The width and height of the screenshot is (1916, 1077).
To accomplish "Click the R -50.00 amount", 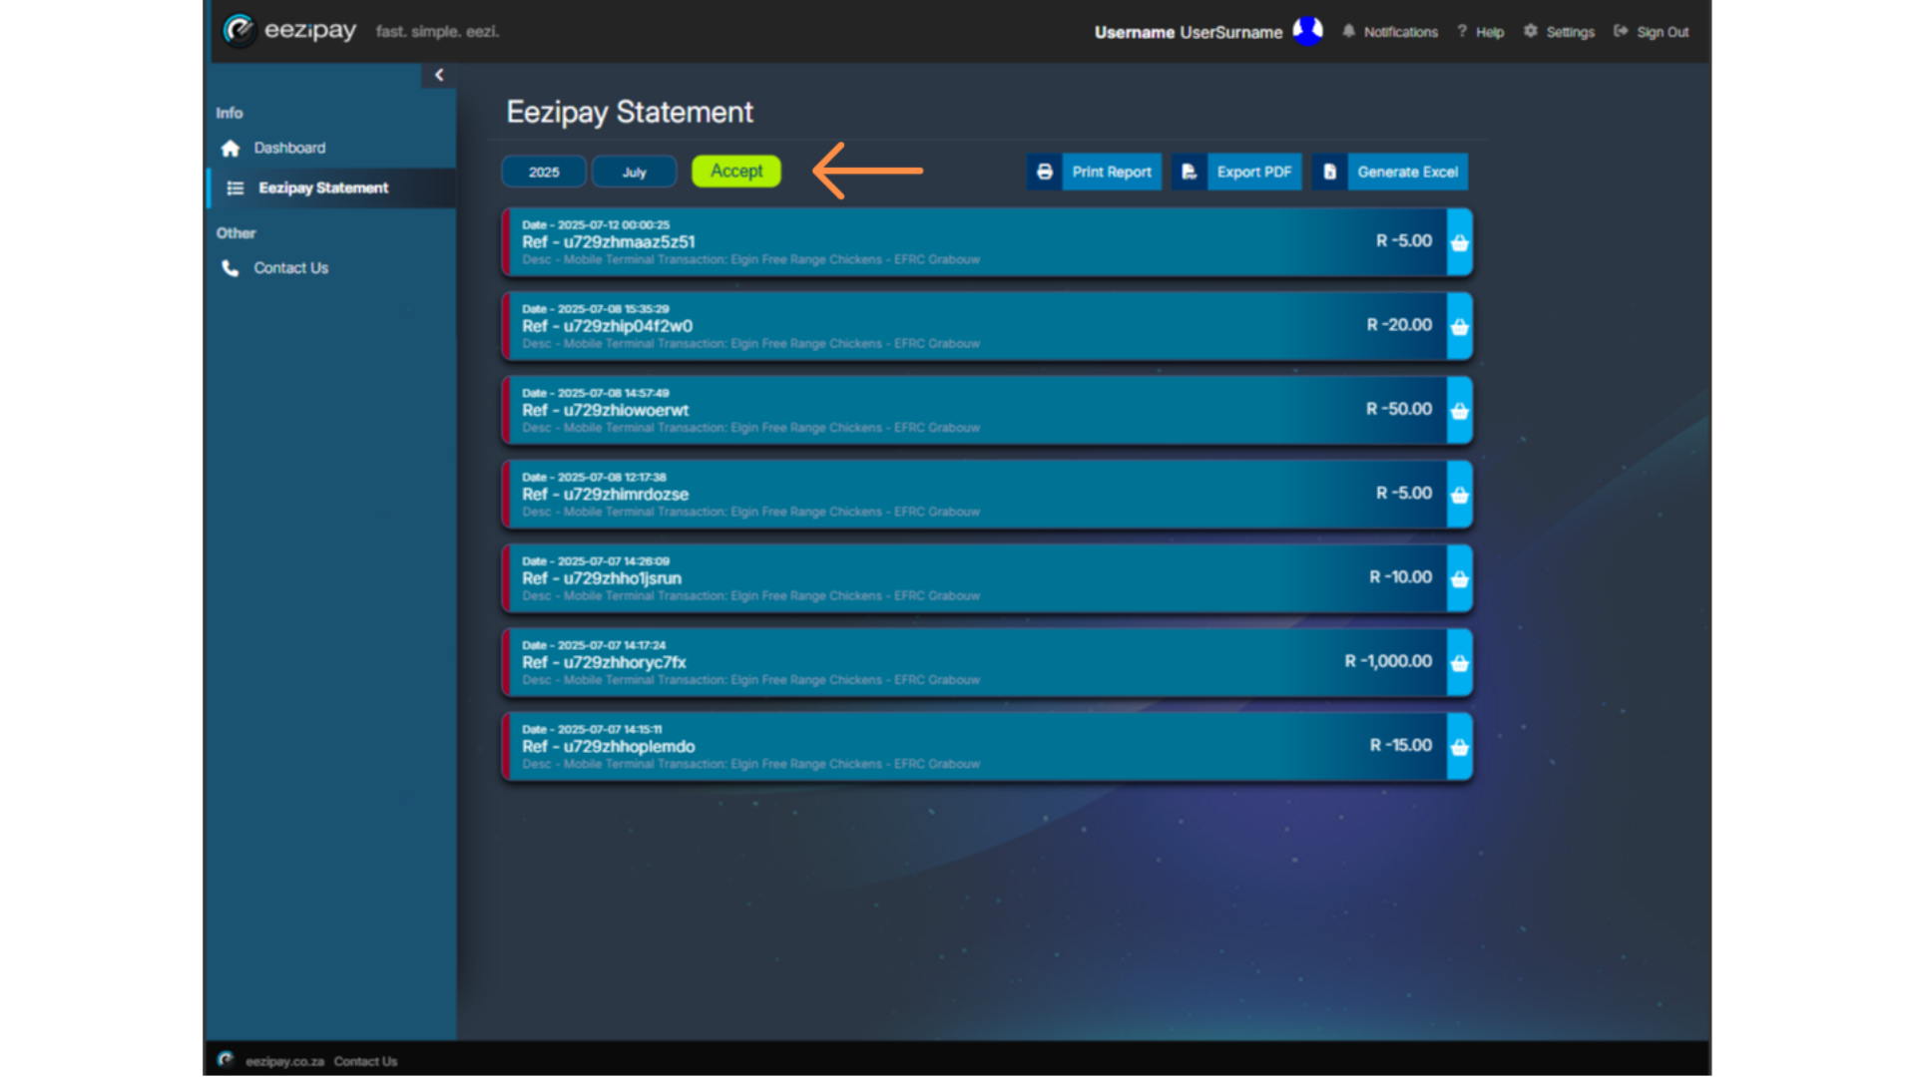I will pos(1399,409).
